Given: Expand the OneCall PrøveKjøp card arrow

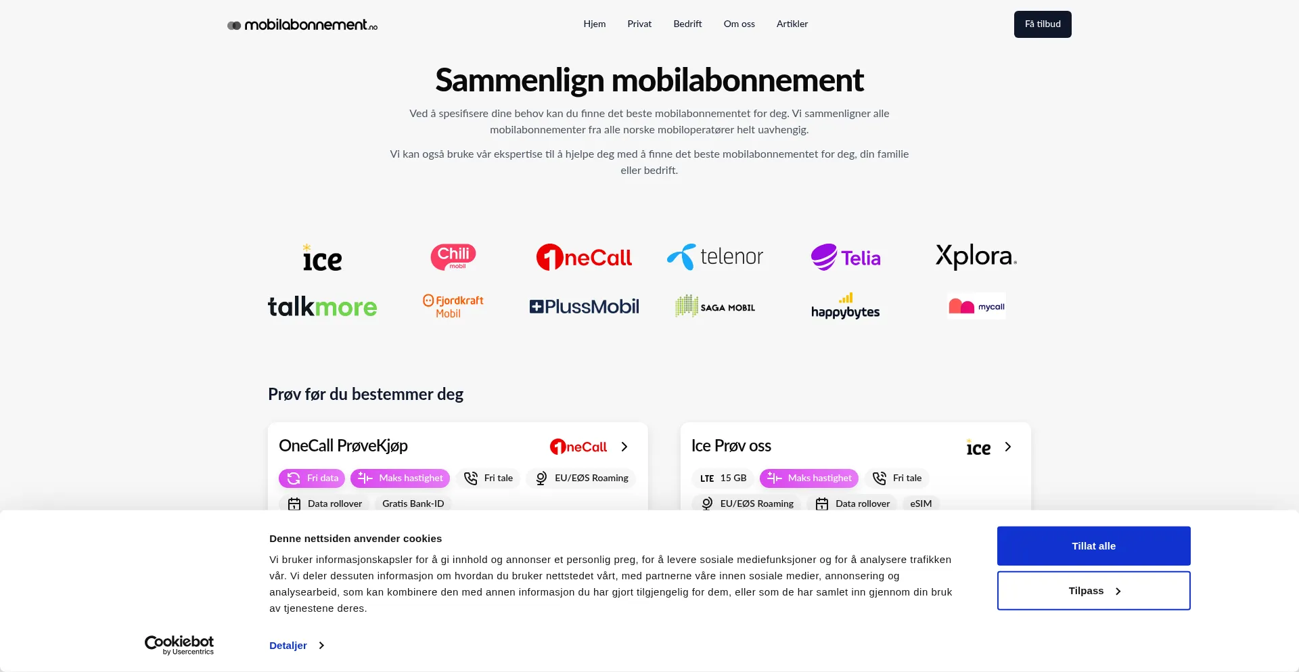Looking at the screenshot, I should point(624,447).
